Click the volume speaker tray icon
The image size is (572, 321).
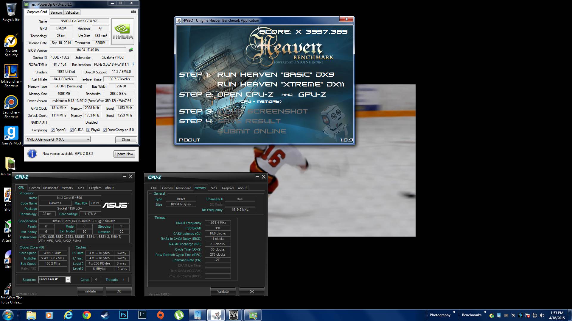tap(542, 315)
